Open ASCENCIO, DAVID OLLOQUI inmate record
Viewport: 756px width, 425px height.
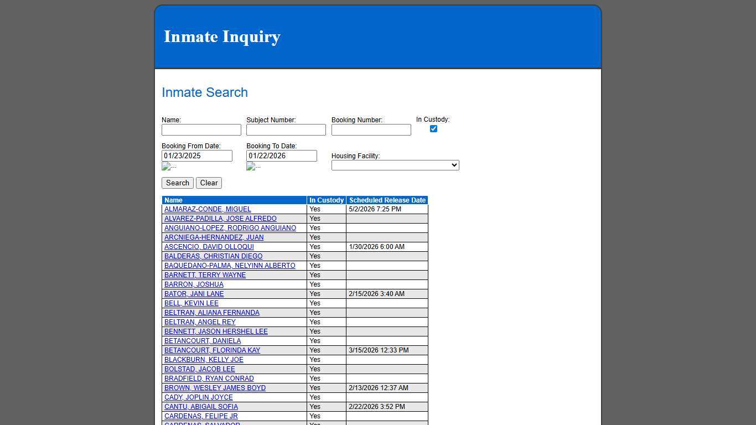coord(209,247)
